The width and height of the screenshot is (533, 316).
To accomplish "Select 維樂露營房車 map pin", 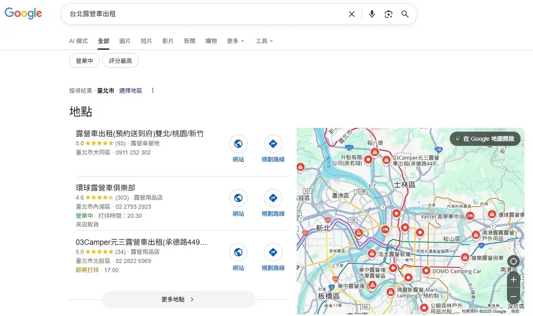I will tap(465, 257).
